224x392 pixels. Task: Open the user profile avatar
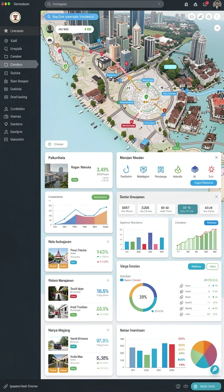tap(217, 4)
